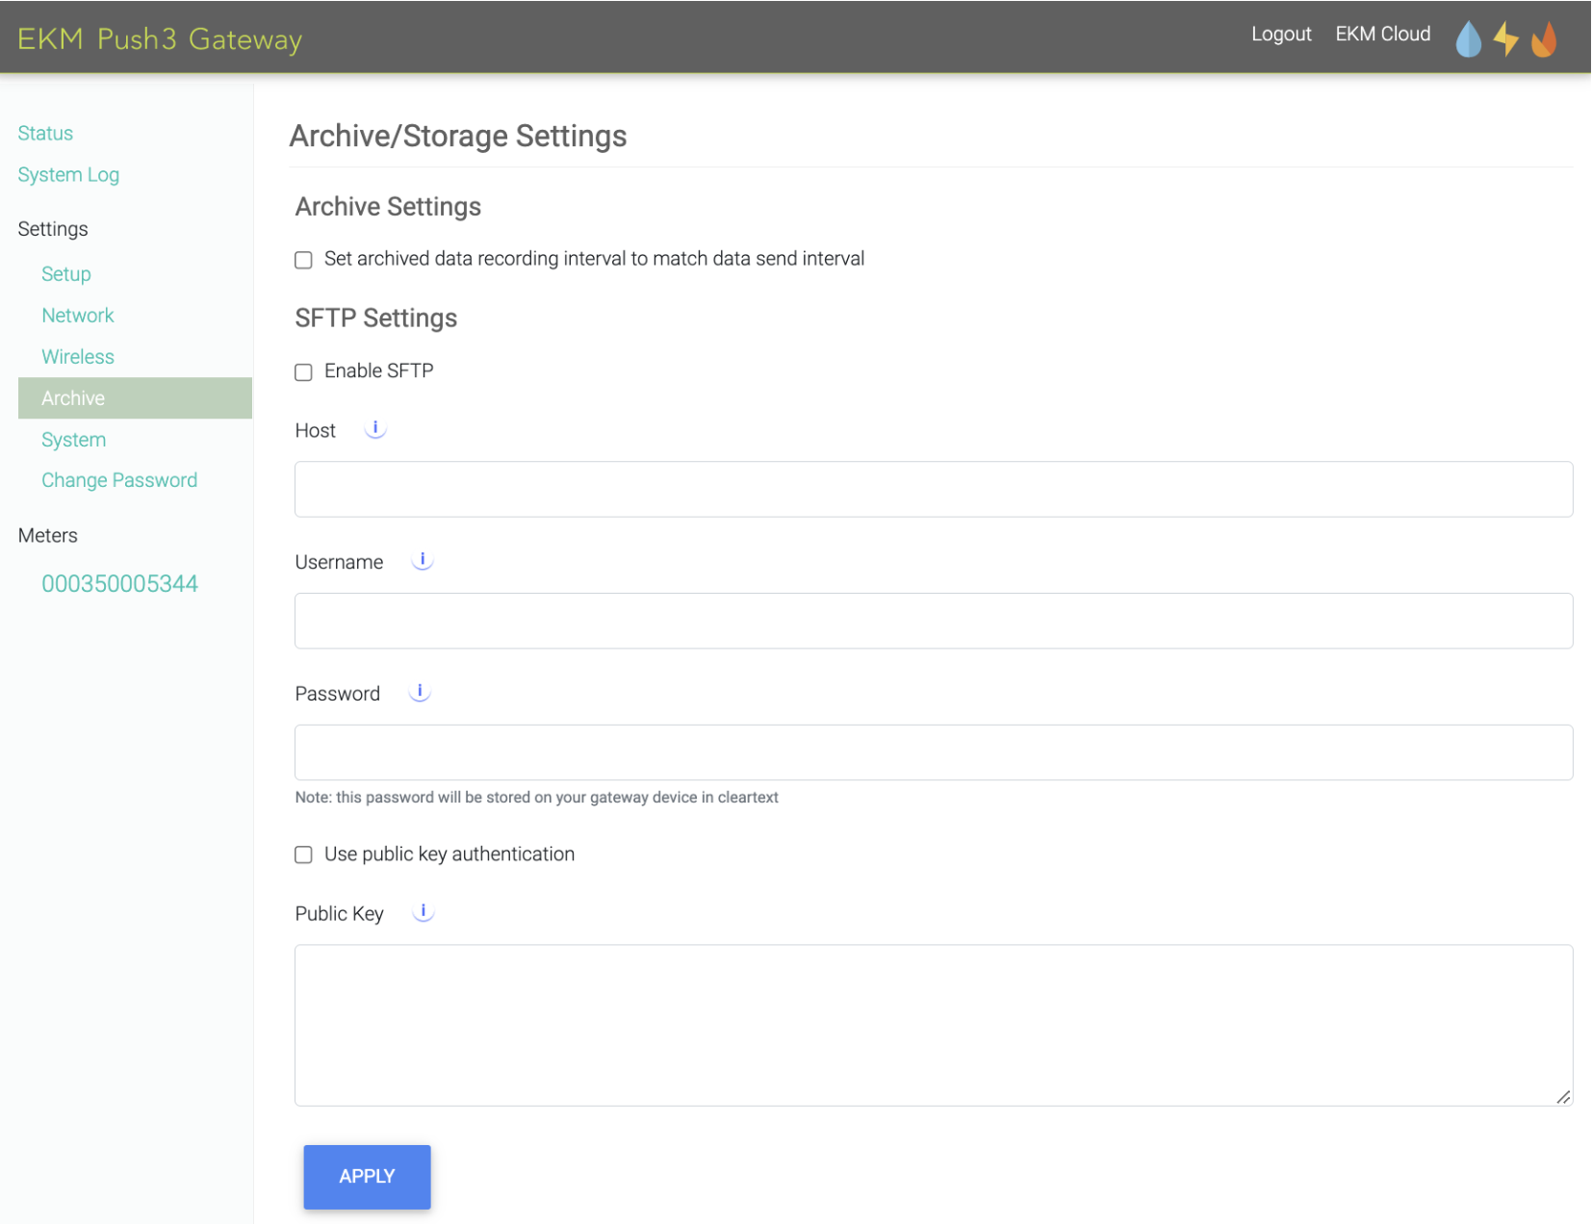Focus the Host input field
The height and width of the screenshot is (1224, 1592).
[x=934, y=489]
